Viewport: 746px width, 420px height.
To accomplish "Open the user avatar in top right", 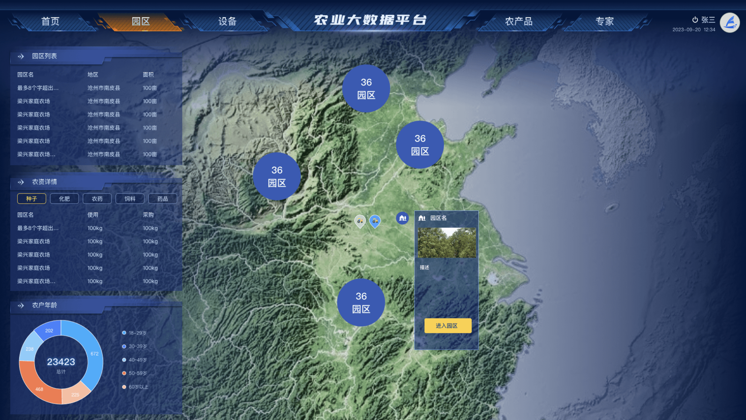I will click(x=730, y=23).
